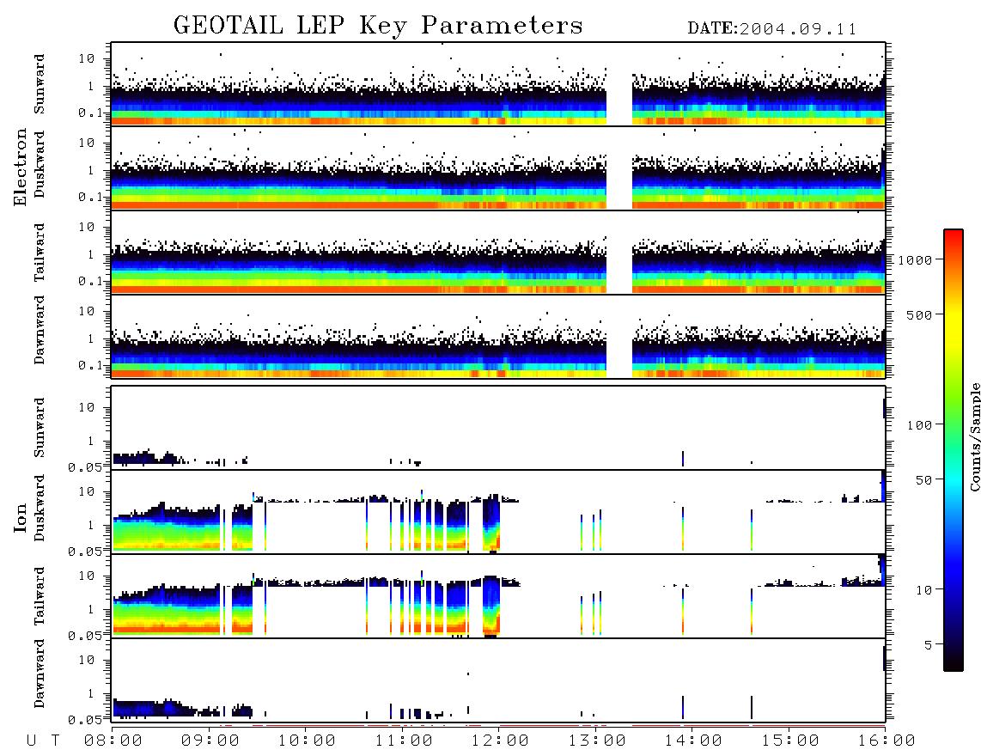Viewport: 981px width, 756px height.
Task: Click the vertical 'Electron' group label
Action: [x=20, y=167]
